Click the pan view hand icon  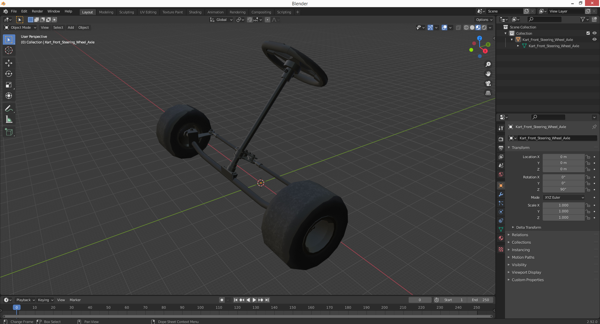coord(488,74)
